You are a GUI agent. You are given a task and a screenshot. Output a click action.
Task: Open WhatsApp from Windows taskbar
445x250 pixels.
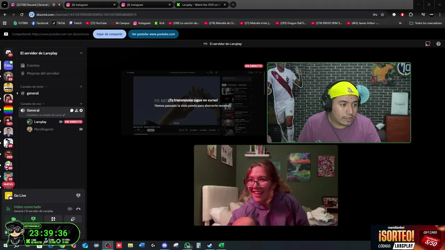(187, 245)
